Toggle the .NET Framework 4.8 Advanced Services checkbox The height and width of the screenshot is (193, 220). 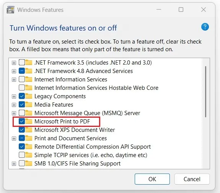[22, 71]
